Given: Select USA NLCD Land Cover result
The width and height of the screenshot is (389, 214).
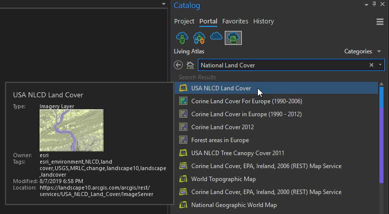Looking at the screenshot, I should pos(276,88).
